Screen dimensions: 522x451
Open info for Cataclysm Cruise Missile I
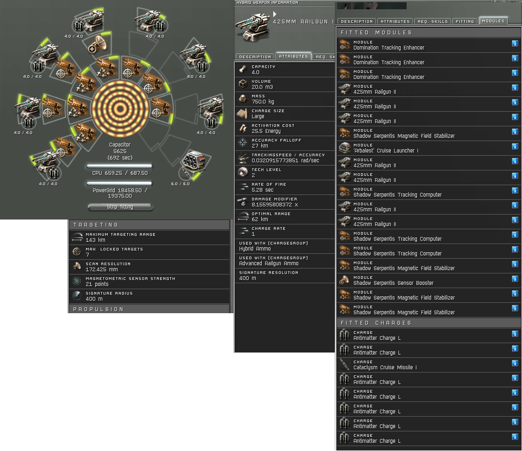[x=515, y=363]
